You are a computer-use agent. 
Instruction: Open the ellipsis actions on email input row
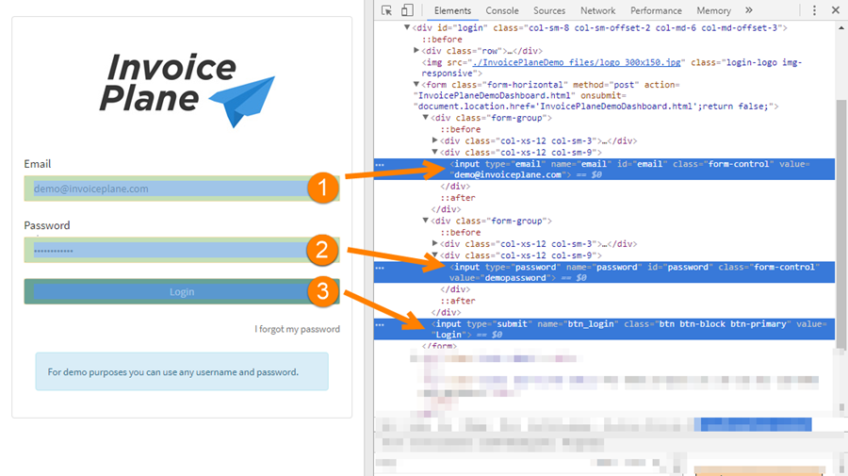[380, 164]
